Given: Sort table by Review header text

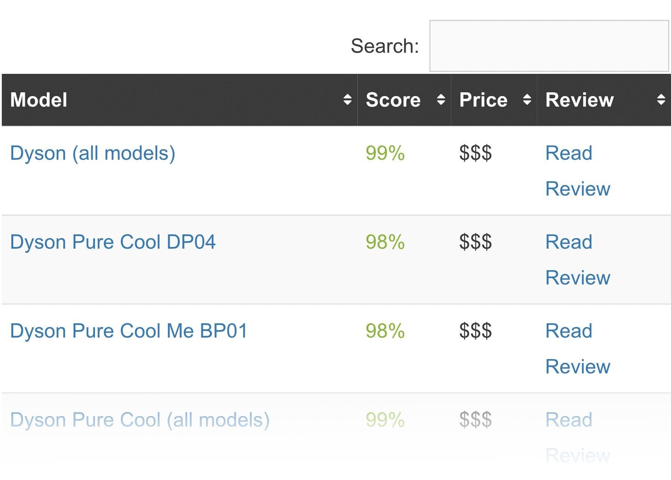Looking at the screenshot, I should point(579,100).
